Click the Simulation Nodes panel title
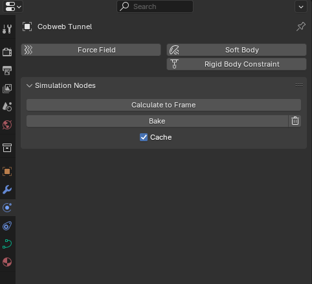Screen dimensions: 312x284 click(65, 85)
